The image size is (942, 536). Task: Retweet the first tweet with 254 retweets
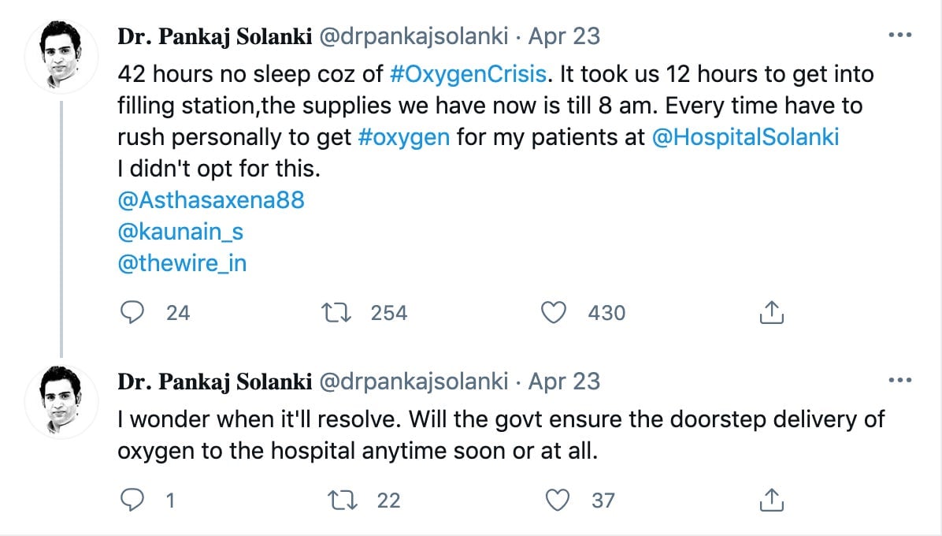coord(336,312)
